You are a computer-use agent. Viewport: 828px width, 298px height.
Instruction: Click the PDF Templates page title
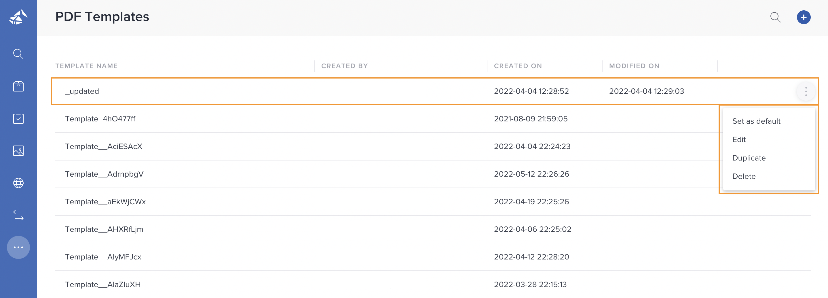coord(102,17)
